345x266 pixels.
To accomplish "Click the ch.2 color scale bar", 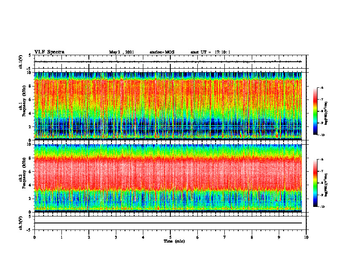I will click(x=315, y=183).
